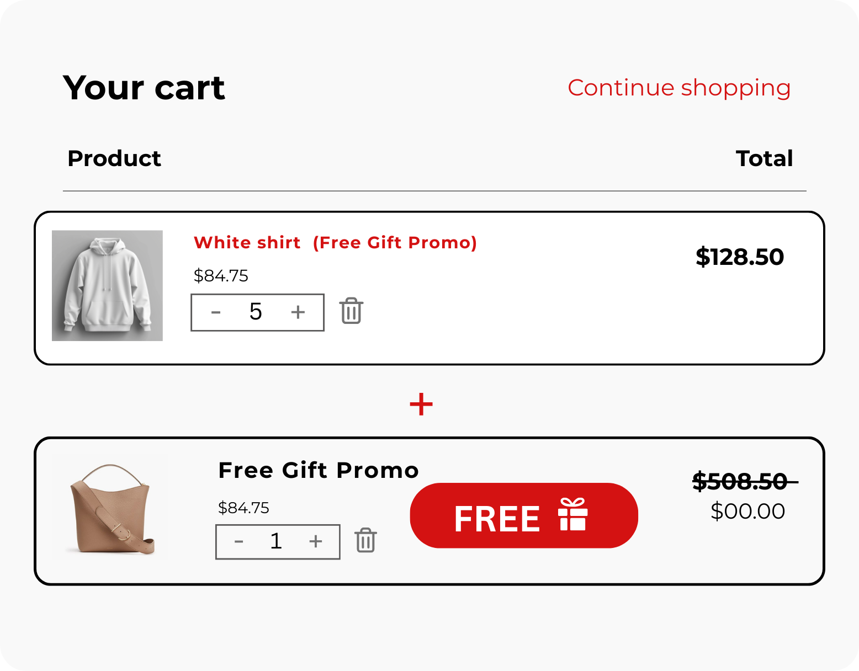Click the gift box icon
The width and height of the screenshot is (859, 671).
click(x=572, y=514)
